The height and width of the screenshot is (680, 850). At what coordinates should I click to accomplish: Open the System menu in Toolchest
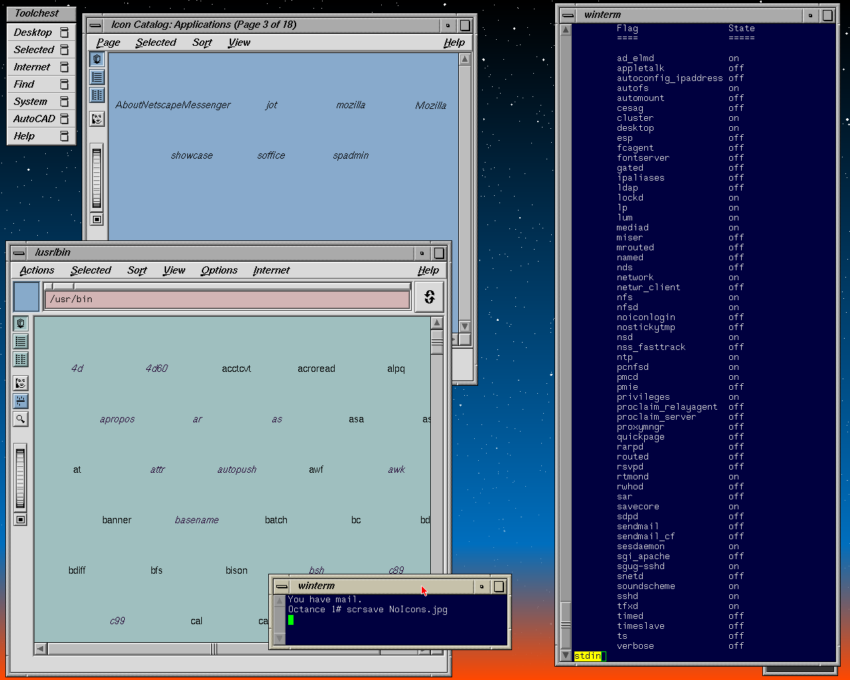click(x=41, y=102)
